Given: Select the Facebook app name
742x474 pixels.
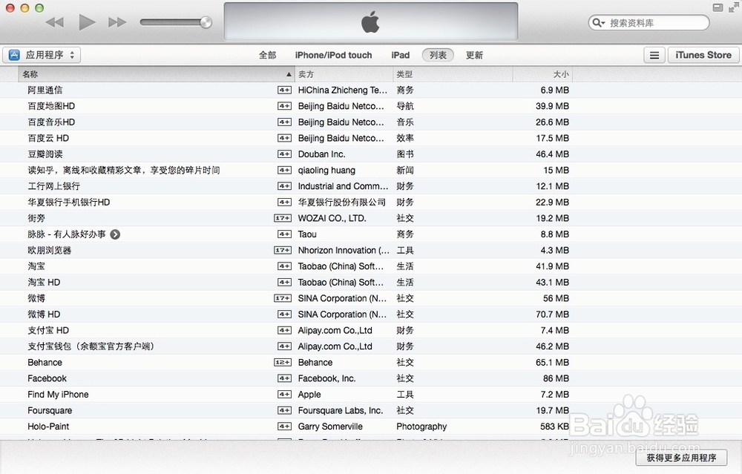Looking at the screenshot, I should pyautogui.click(x=47, y=378).
